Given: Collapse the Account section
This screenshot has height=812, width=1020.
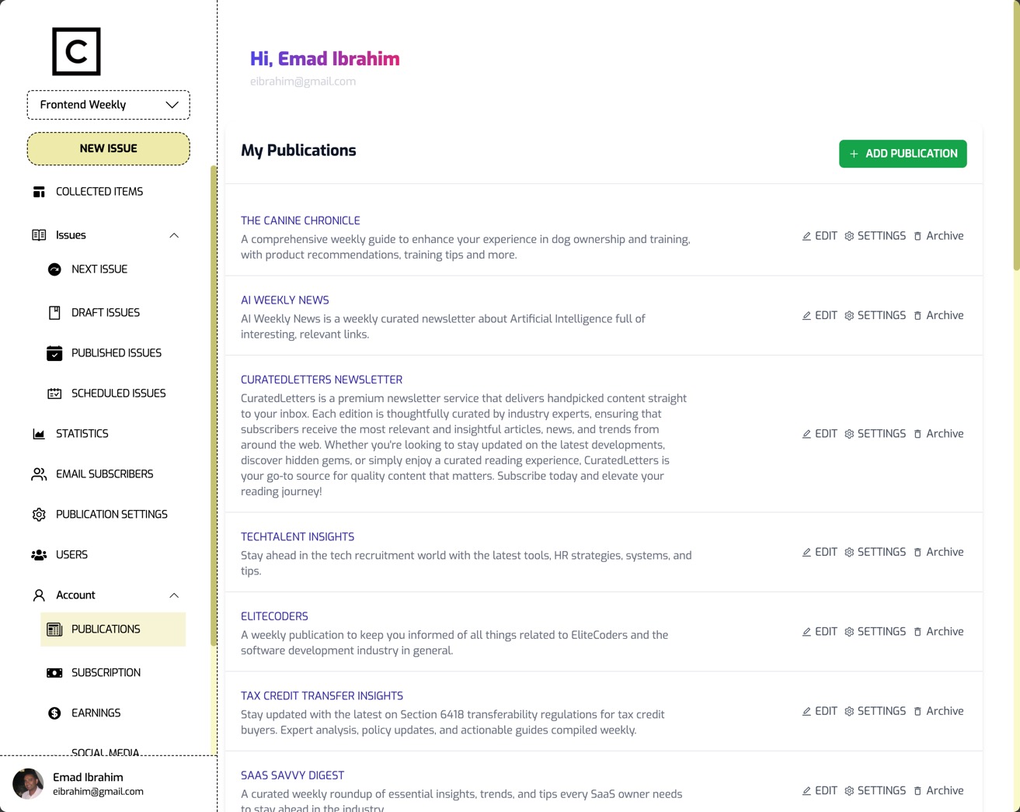Looking at the screenshot, I should pos(174,595).
